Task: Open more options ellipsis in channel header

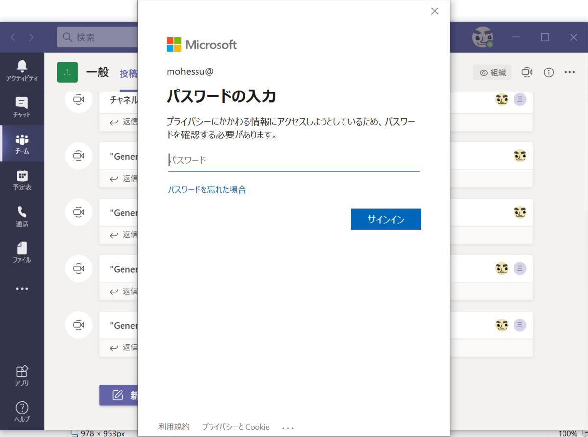Action: [569, 72]
